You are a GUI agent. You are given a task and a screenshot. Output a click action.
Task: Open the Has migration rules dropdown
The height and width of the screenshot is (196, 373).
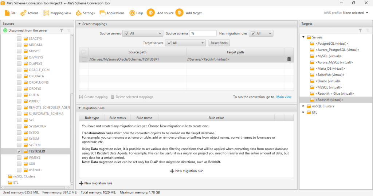coord(261,33)
